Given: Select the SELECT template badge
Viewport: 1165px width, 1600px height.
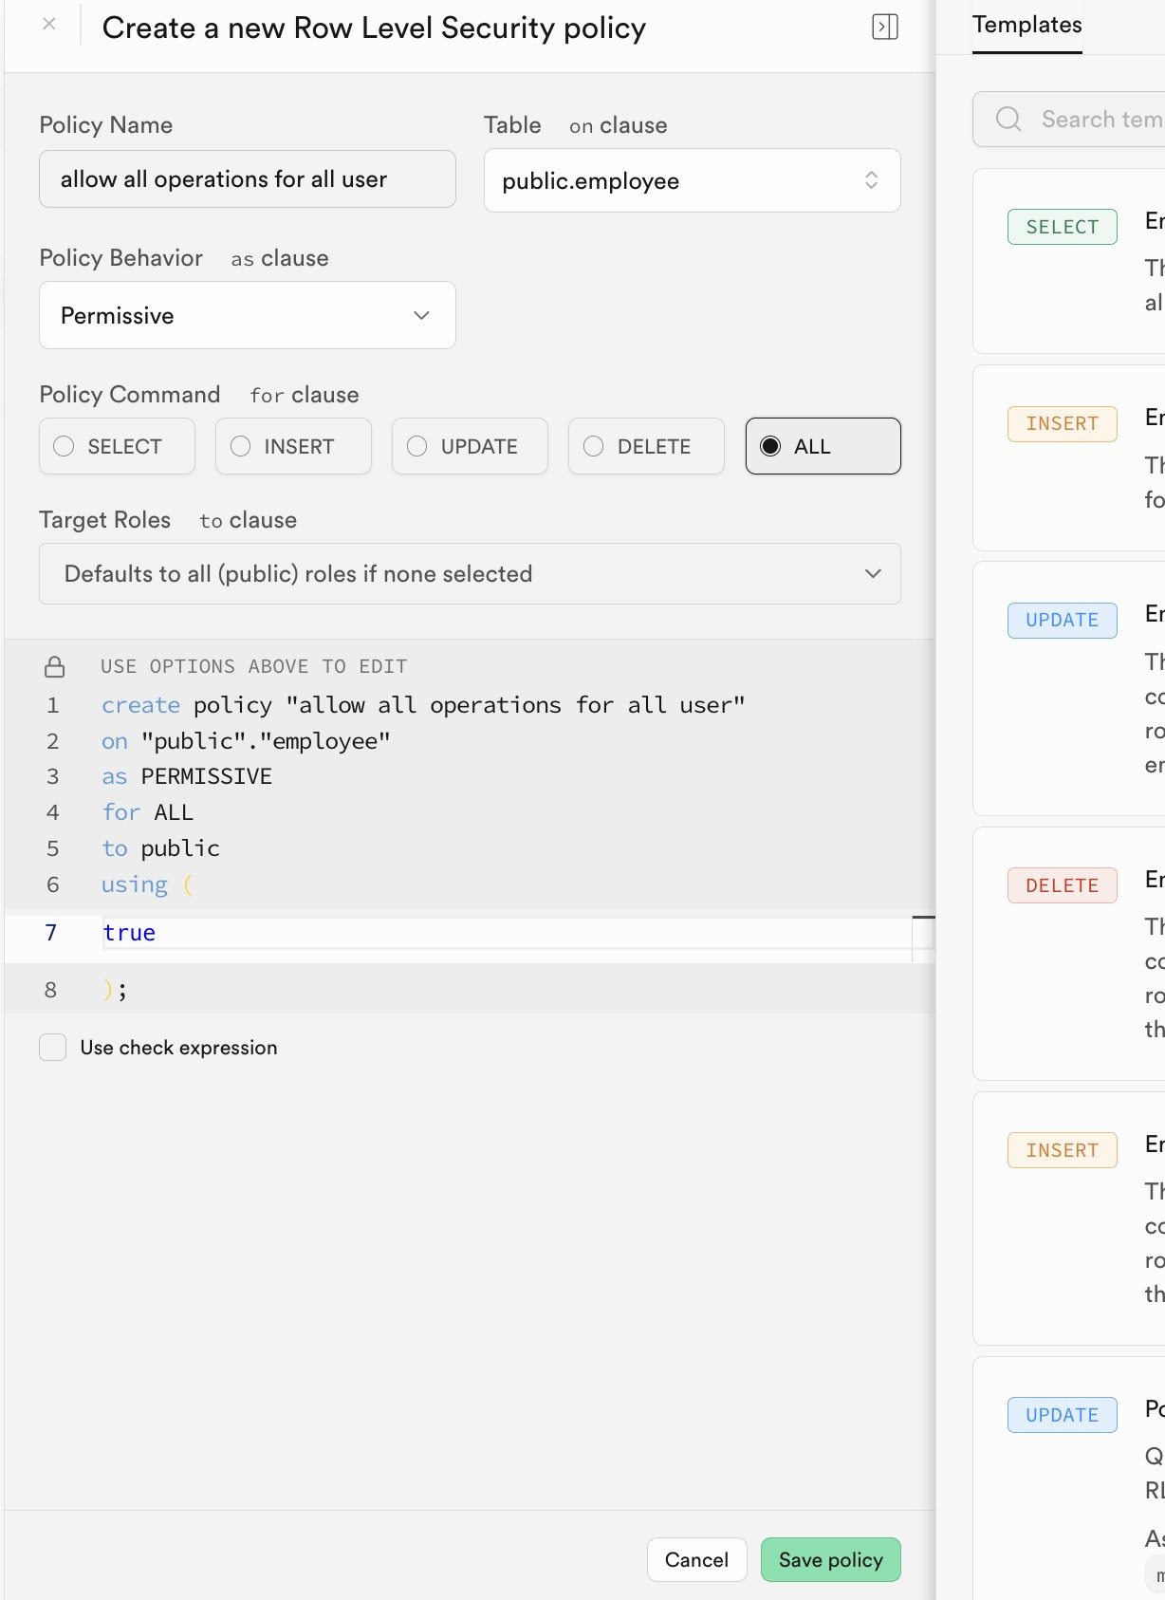Looking at the screenshot, I should click(1062, 227).
